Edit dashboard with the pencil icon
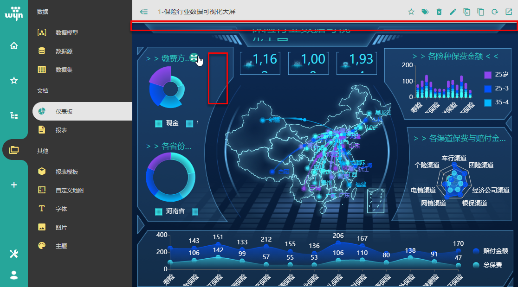 (453, 12)
